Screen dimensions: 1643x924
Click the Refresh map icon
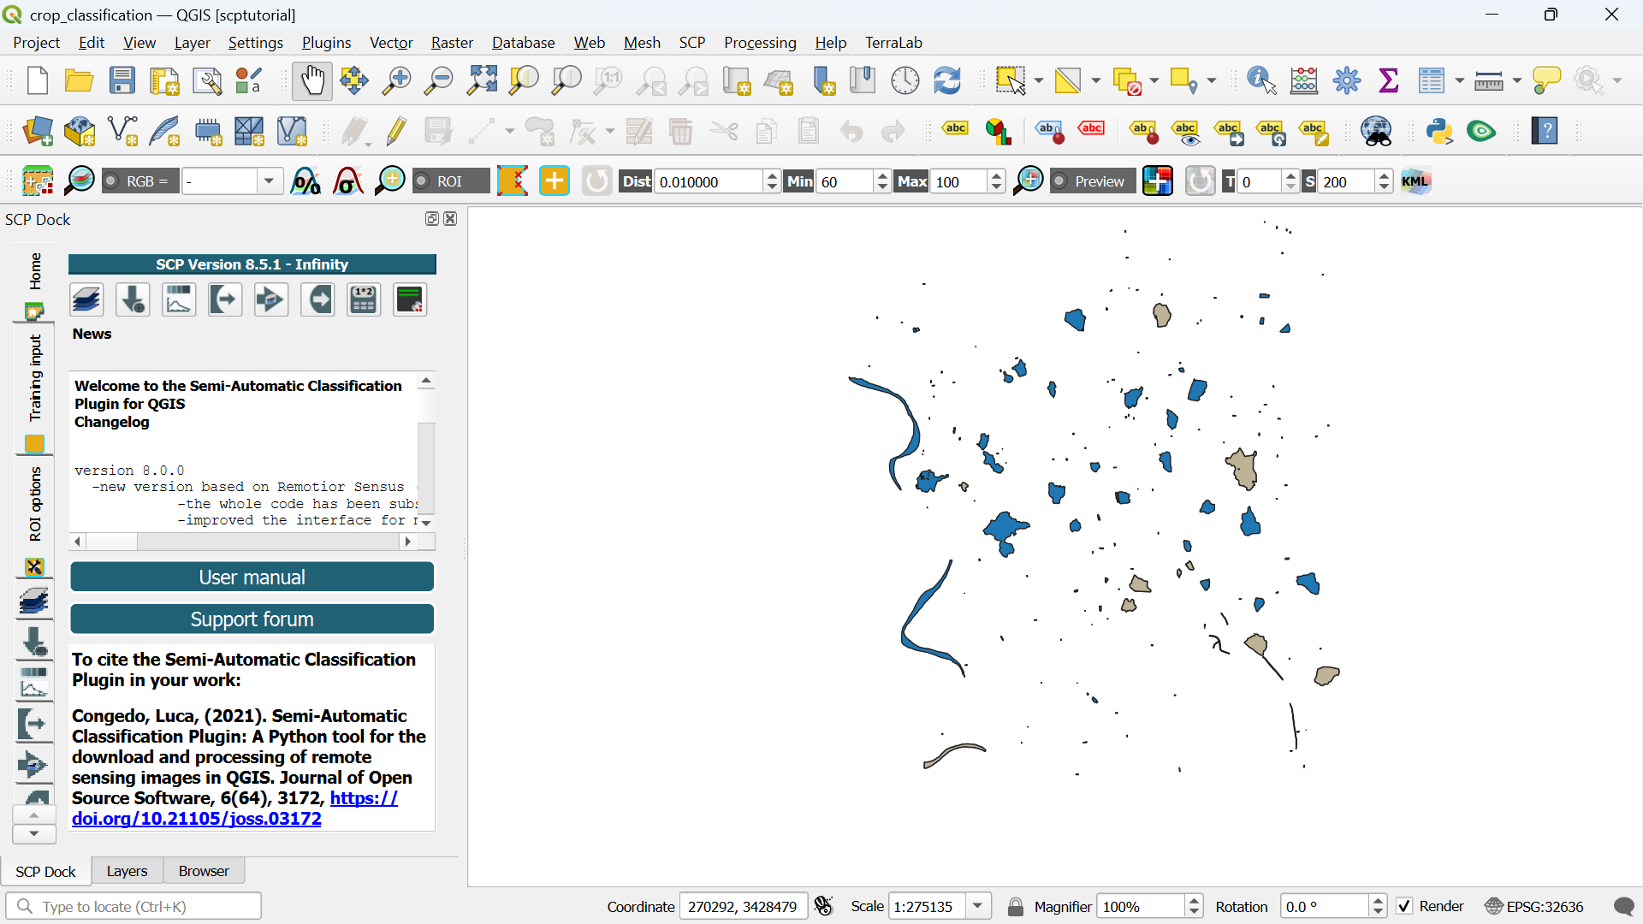(x=947, y=81)
